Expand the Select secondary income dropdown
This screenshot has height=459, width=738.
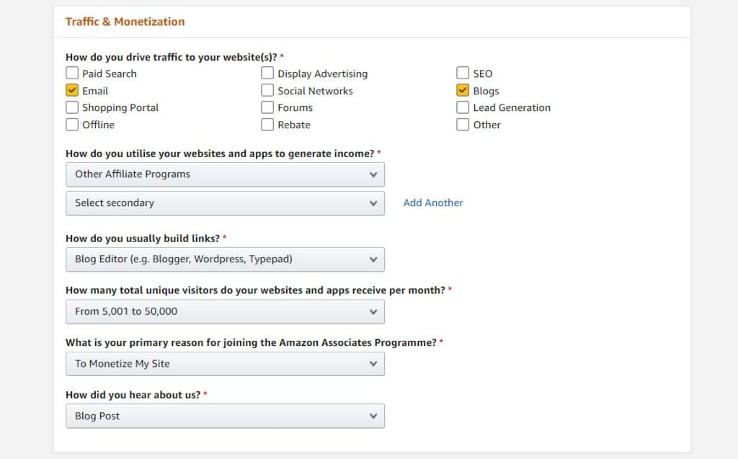click(x=225, y=202)
